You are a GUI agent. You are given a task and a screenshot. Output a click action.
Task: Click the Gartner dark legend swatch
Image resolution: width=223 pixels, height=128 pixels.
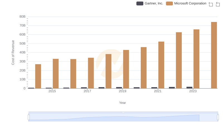(140, 3)
